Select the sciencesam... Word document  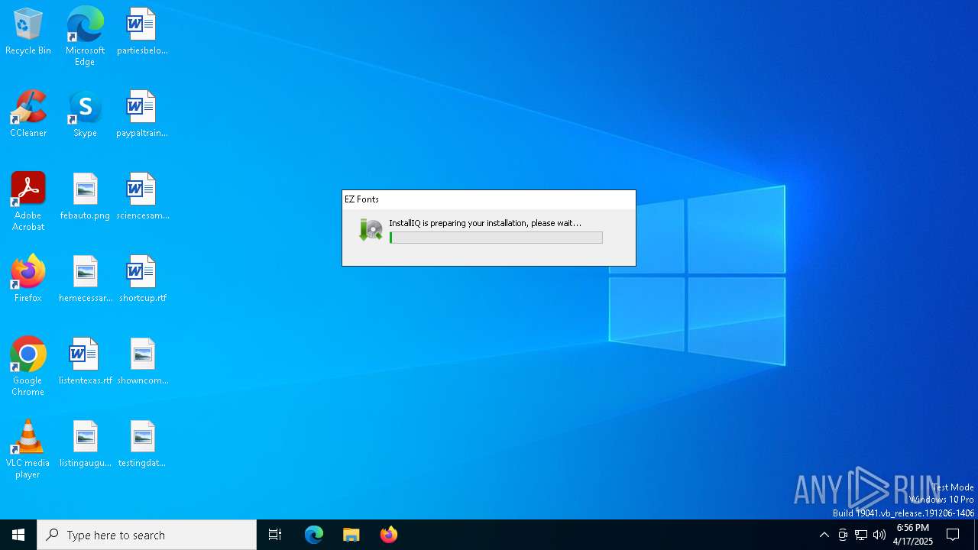coord(142,196)
